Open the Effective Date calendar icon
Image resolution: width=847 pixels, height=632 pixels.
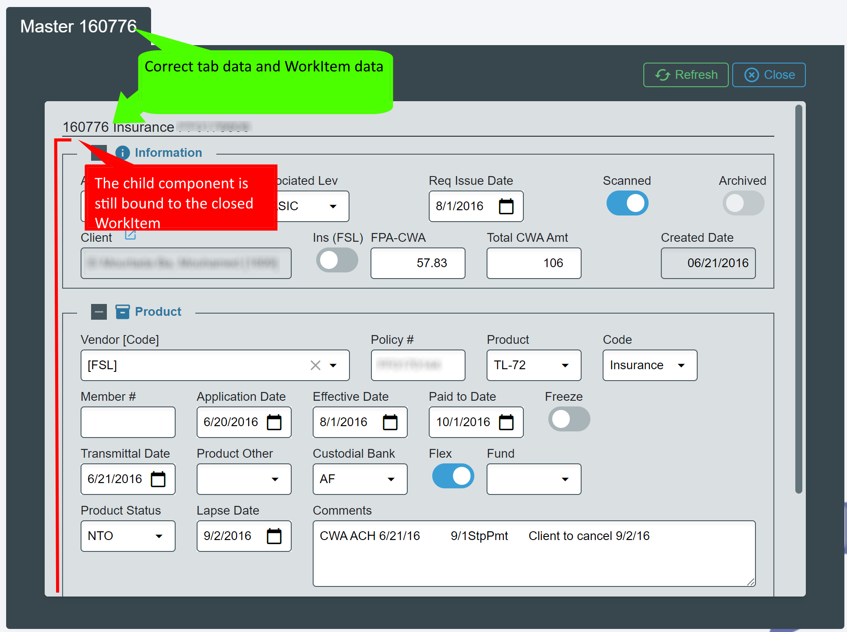click(390, 422)
